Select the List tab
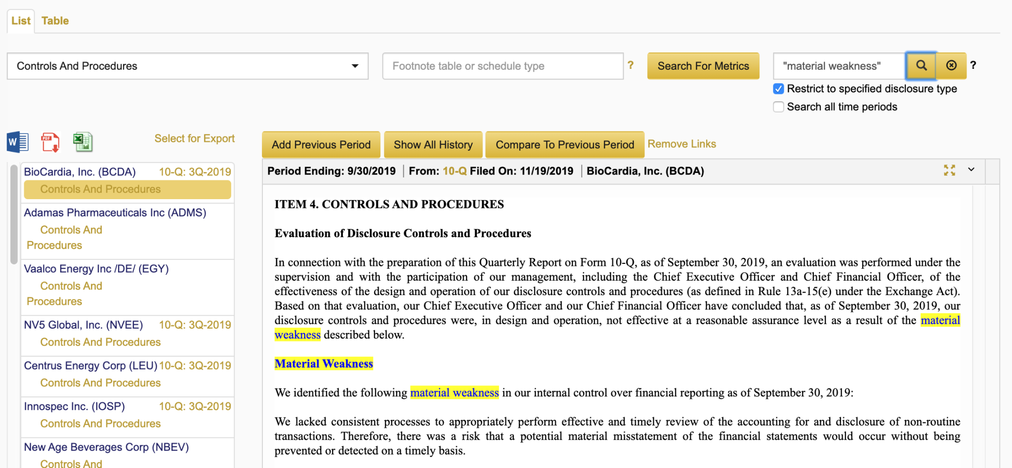 pyautogui.click(x=21, y=21)
